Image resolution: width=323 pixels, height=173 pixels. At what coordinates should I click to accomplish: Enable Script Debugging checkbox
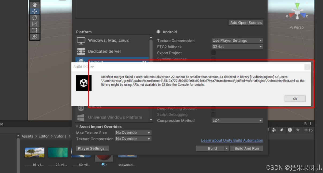point(214,114)
